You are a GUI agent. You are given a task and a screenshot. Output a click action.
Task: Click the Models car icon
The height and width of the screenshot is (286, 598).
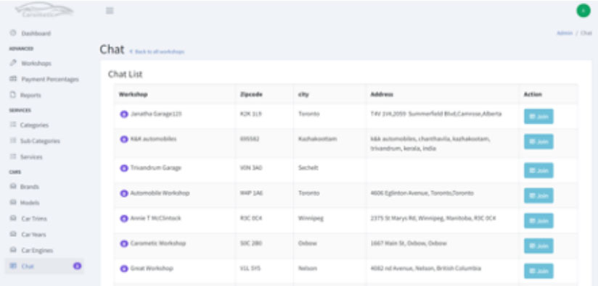click(13, 202)
